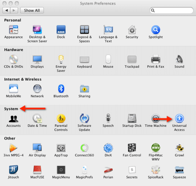This screenshot has width=196, height=186.
Task: Click the Show All button
Action: coord(32,10)
